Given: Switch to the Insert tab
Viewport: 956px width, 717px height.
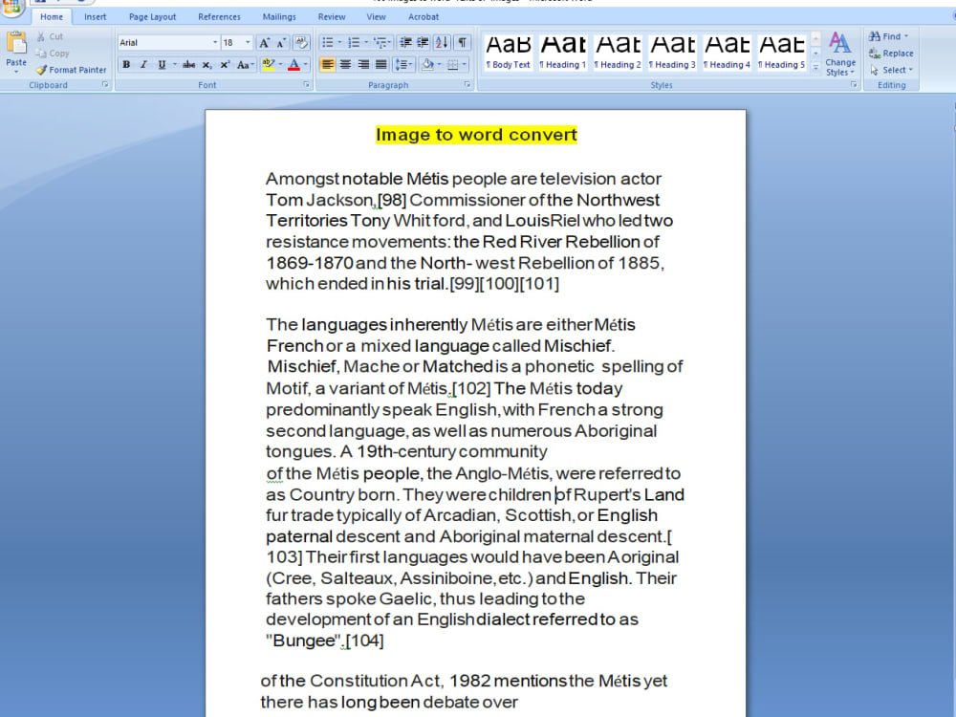Looking at the screenshot, I should pos(95,17).
